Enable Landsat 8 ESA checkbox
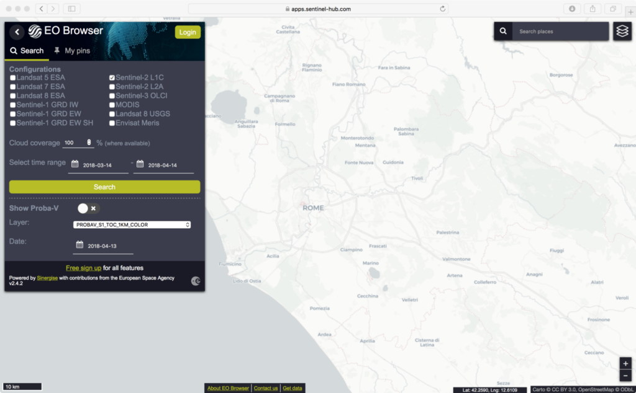Image resolution: width=636 pixels, height=393 pixels. click(x=13, y=96)
